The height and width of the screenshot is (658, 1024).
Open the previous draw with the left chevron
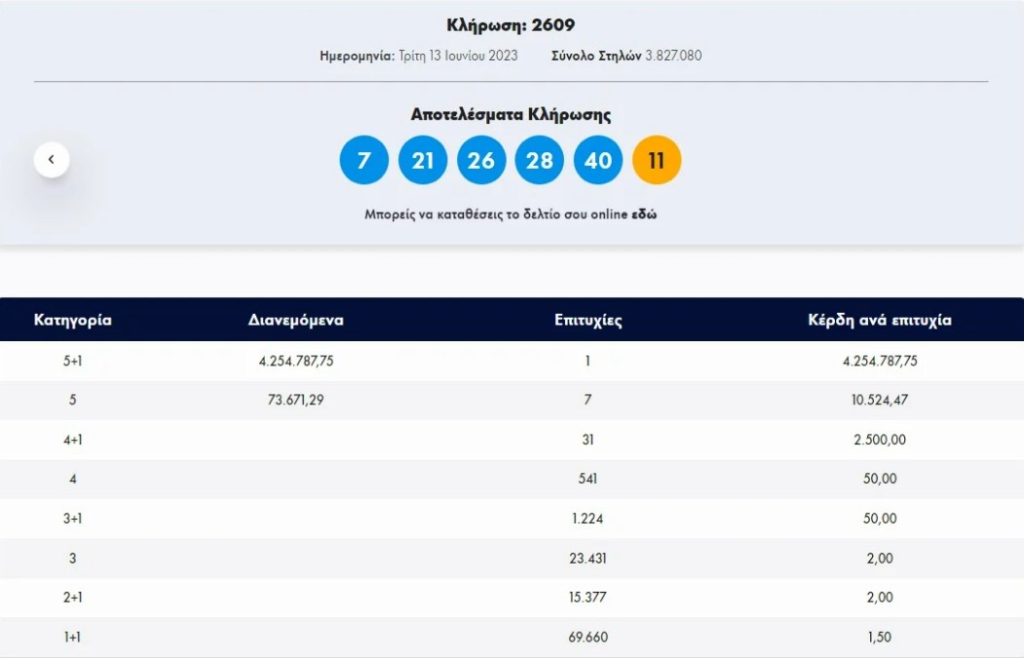tap(51, 158)
